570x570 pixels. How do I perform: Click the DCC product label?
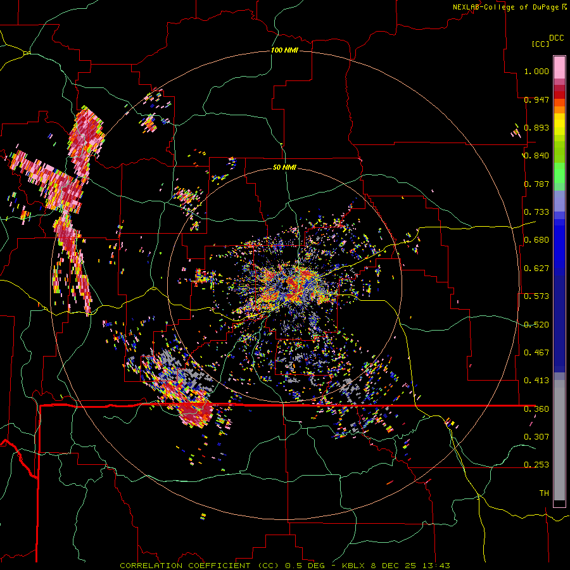click(557, 38)
